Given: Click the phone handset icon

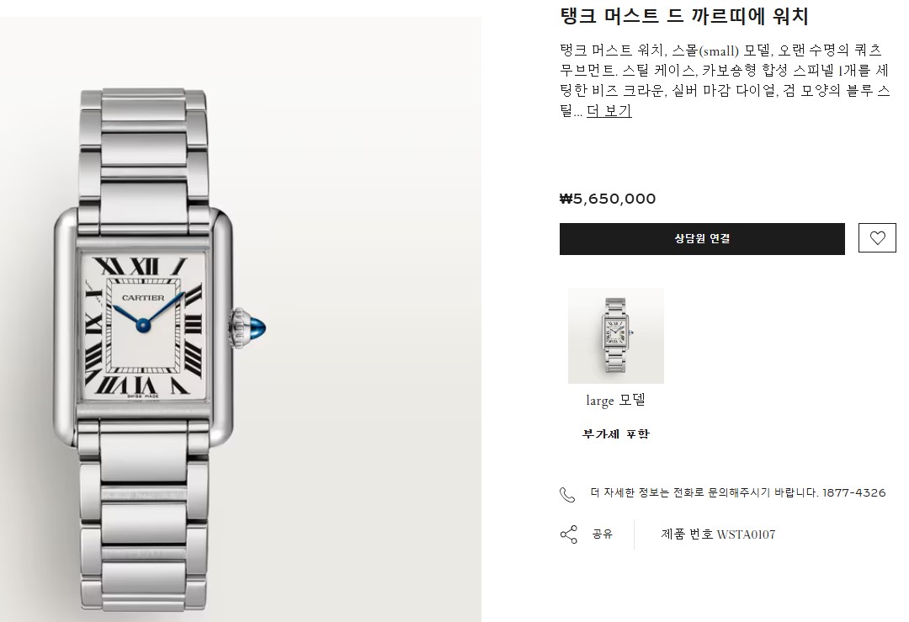Looking at the screenshot, I should click(567, 494).
